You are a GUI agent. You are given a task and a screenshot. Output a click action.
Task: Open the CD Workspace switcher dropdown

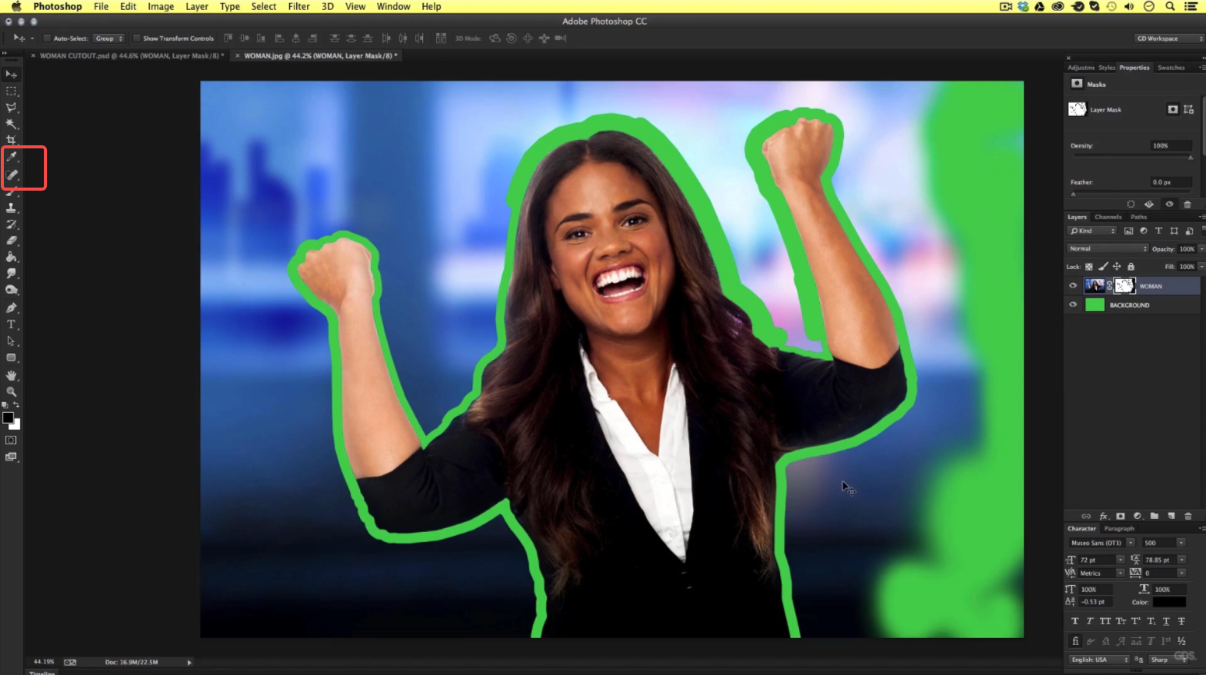(x=1169, y=38)
